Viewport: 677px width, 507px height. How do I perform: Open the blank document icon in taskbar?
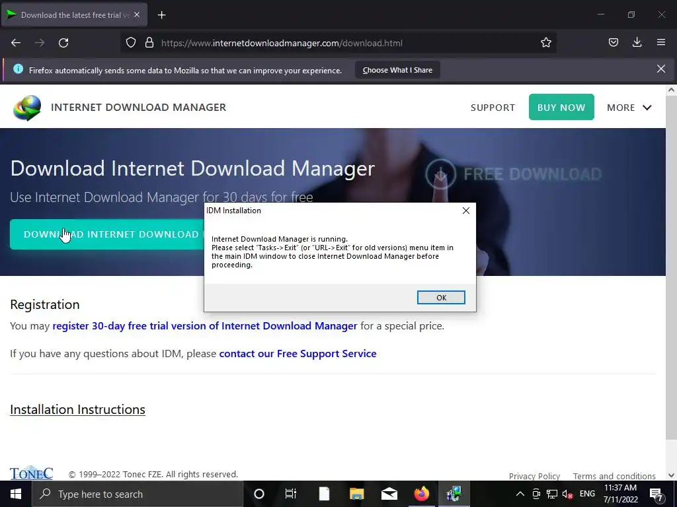pyautogui.click(x=324, y=494)
